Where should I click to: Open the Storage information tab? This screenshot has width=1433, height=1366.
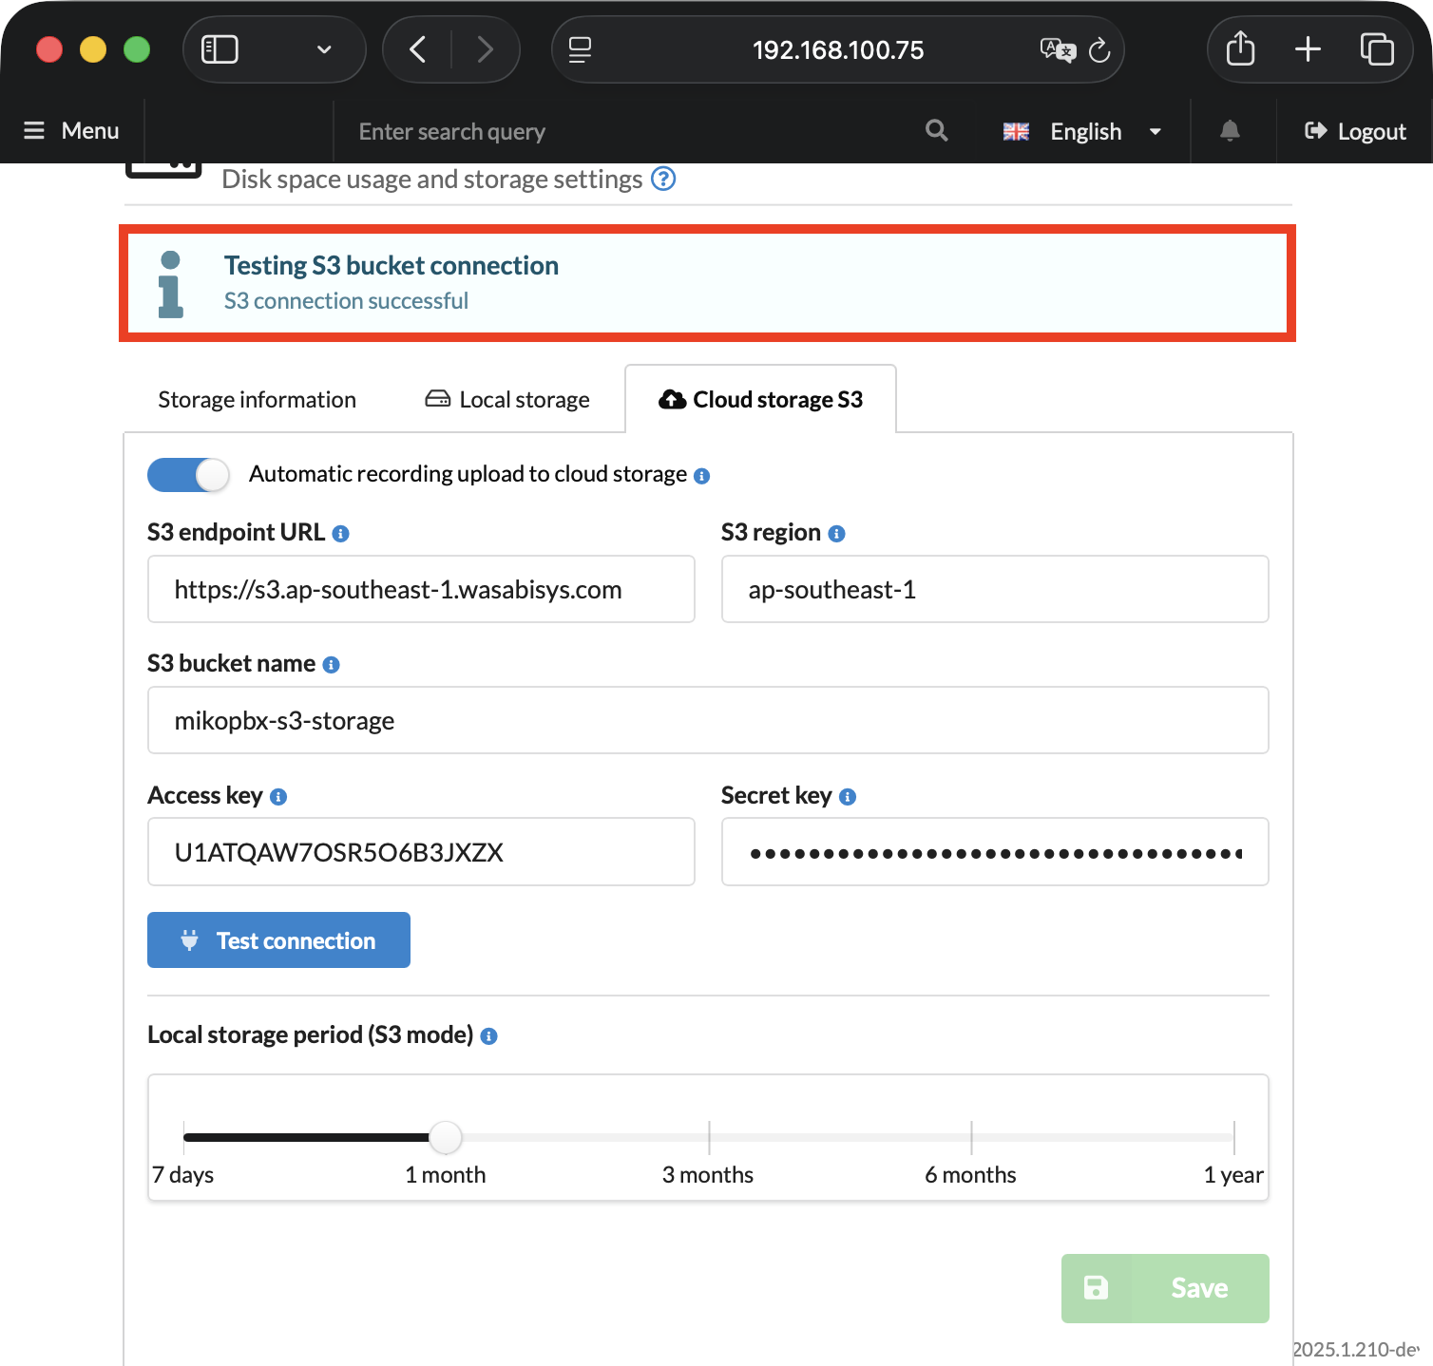click(x=257, y=400)
